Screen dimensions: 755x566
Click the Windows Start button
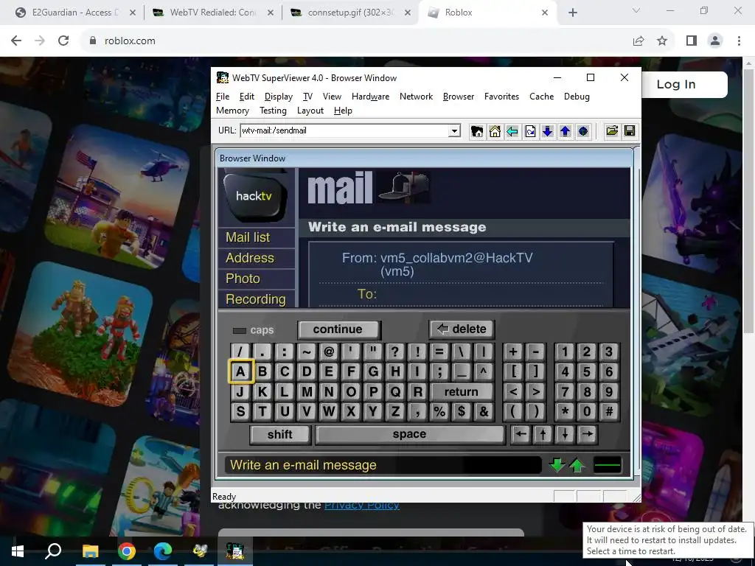click(18, 551)
